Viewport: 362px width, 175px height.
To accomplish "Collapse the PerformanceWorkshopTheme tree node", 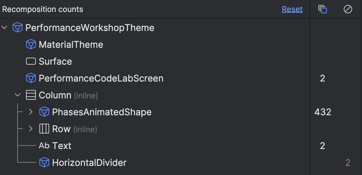I will pos(5,28).
